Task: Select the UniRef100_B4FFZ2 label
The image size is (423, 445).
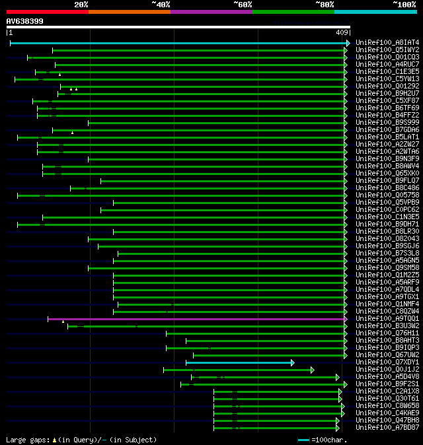Action: click(387, 116)
